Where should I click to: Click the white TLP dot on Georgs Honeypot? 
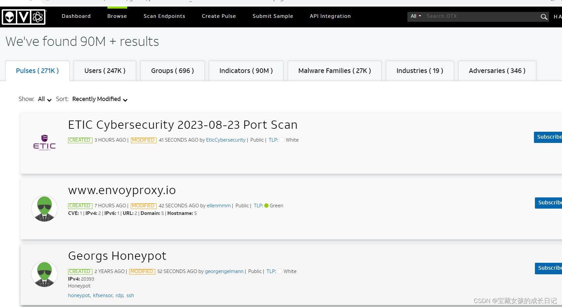280,271
